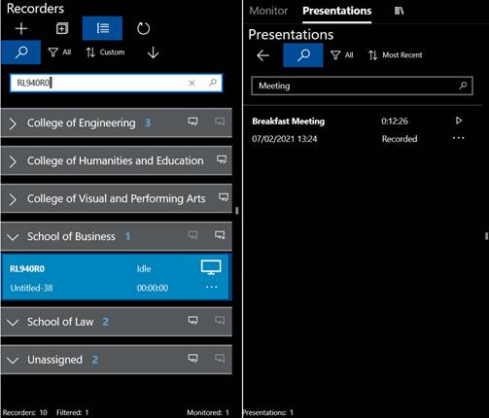Screen dimensions: 489x418
Task: Open the RL940R0 recorder more options
Action: coord(211,287)
